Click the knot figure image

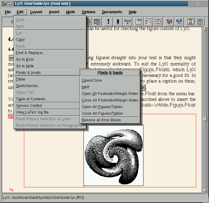(113, 155)
